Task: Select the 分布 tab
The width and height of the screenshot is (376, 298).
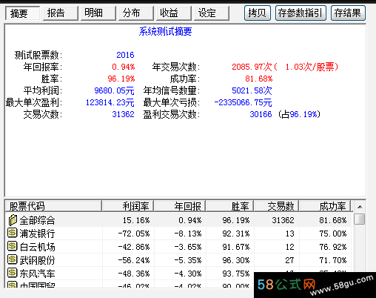Action: (x=136, y=13)
